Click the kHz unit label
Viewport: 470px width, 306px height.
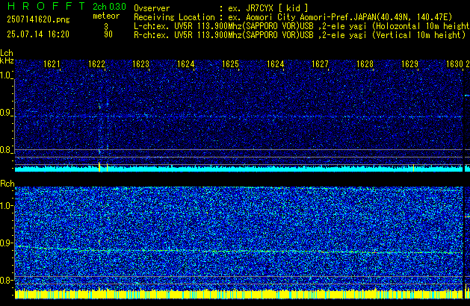coord(7,60)
